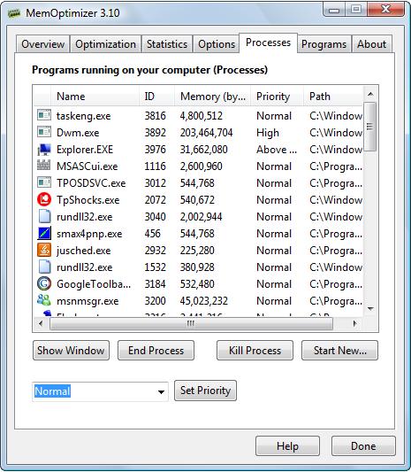Sort by the Priority column header

[277, 97]
